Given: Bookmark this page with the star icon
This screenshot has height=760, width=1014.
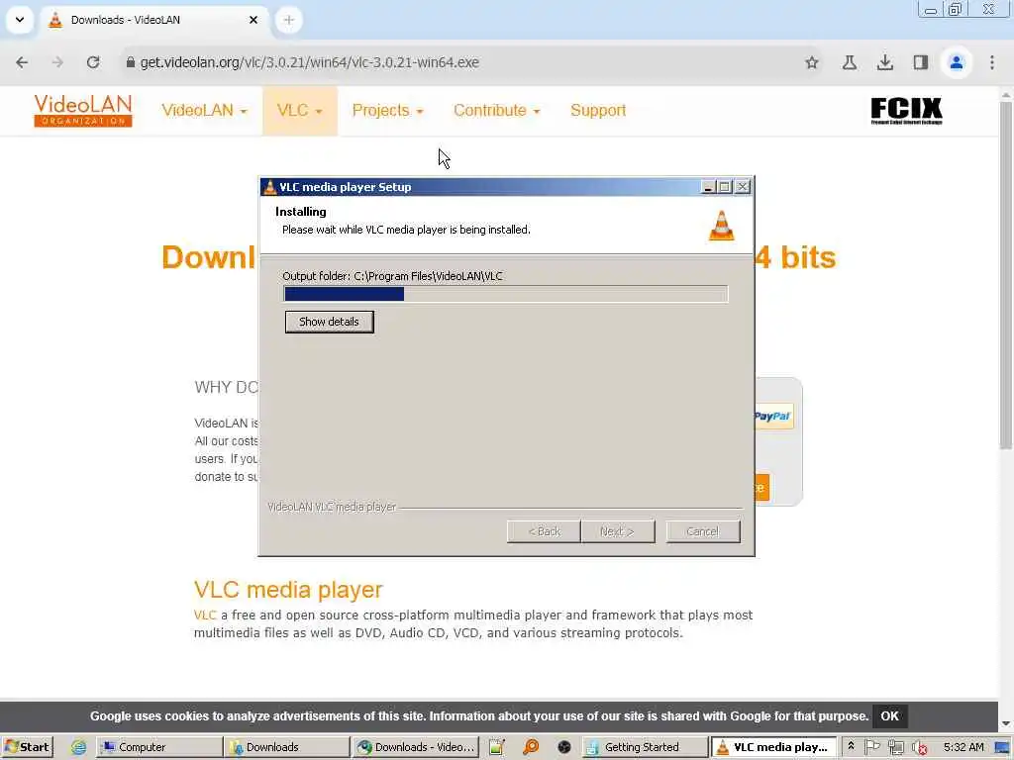Looking at the screenshot, I should [x=812, y=62].
